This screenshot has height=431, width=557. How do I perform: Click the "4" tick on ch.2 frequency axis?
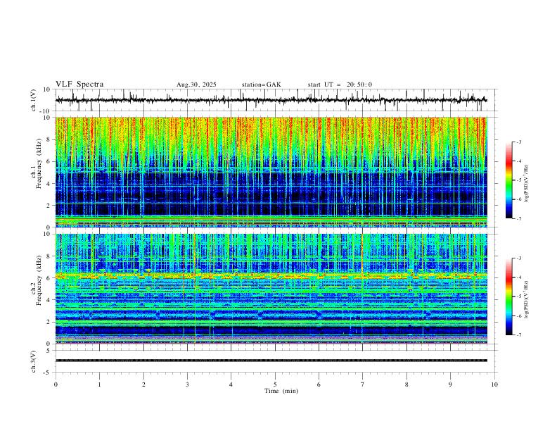49,300
